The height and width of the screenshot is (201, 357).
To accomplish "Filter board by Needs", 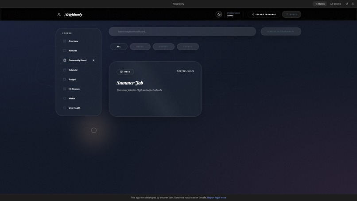I will [140, 47].
